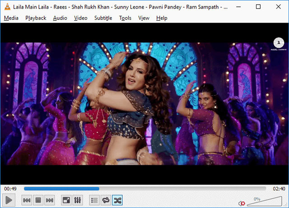Open the Subtitle menu
Image resolution: width=289 pixels, height=208 pixels.
coord(103,18)
